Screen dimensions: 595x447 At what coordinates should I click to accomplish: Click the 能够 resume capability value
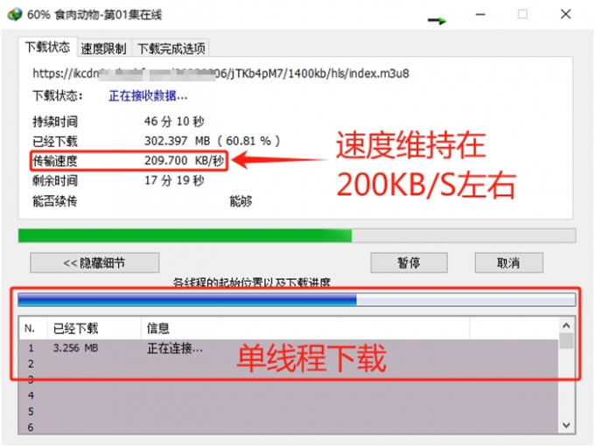(x=241, y=200)
